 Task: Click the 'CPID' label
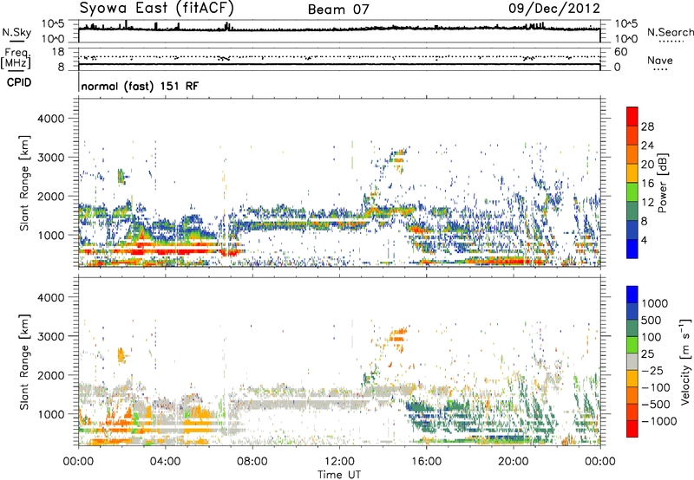pos(19,82)
